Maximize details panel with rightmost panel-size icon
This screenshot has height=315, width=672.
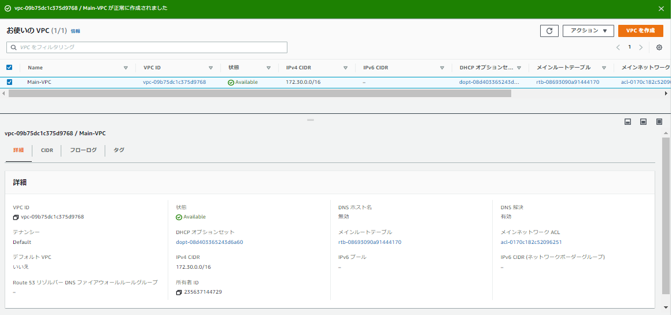[x=659, y=121]
